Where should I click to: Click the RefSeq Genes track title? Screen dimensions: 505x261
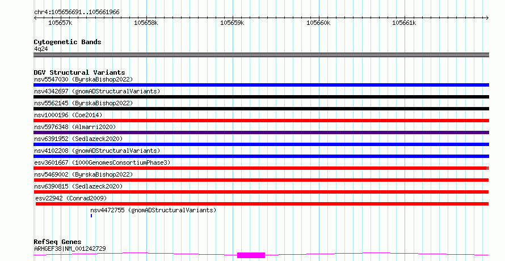tap(57, 242)
